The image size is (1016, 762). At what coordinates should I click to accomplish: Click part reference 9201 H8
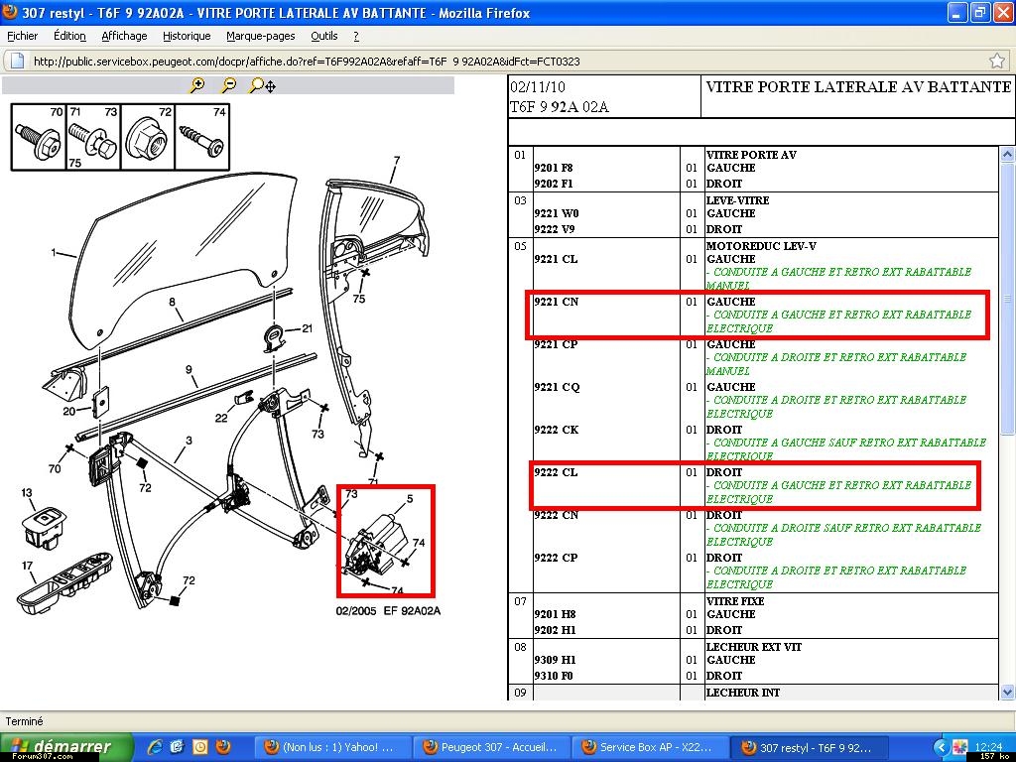pos(555,614)
